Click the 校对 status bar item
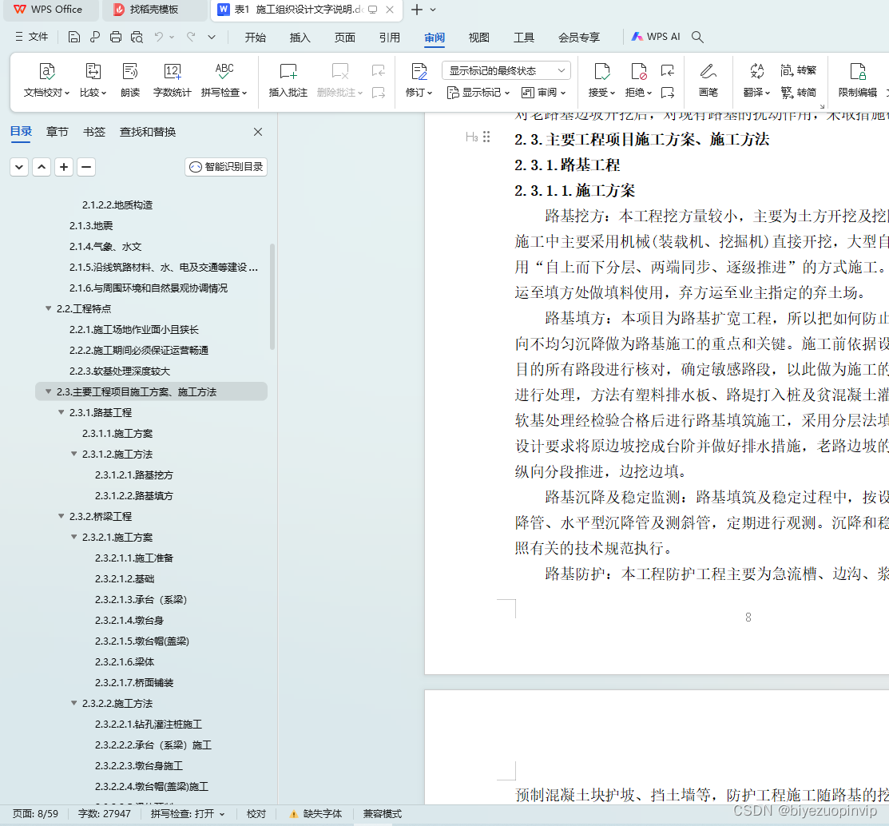 (x=256, y=814)
